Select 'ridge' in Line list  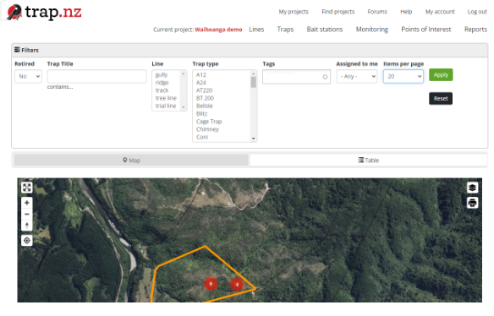pos(162,83)
